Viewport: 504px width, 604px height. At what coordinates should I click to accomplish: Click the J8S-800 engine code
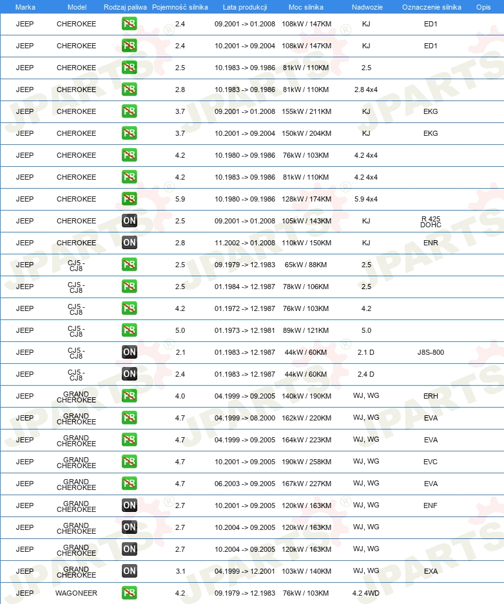pos(431,352)
